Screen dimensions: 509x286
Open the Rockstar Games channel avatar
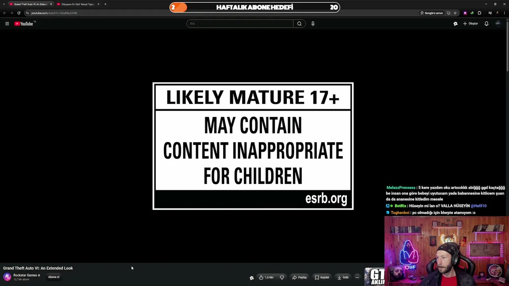(7, 277)
